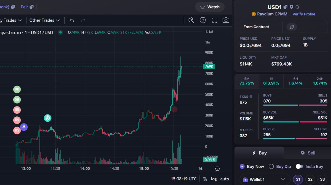
Task: Click the 370 buys count
Action: coord(267,101)
